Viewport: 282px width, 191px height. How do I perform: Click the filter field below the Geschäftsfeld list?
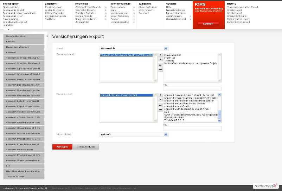[193, 88]
